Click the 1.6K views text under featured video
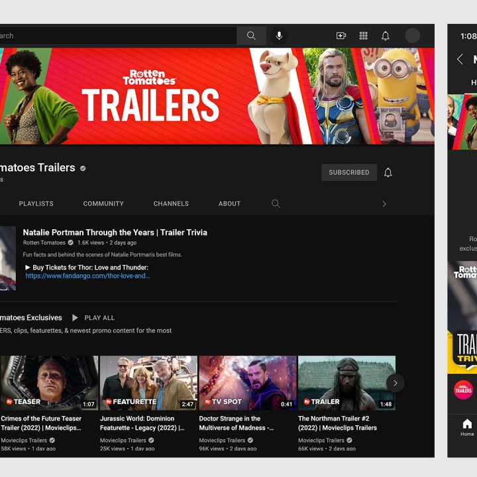 pyautogui.click(x=91, y=242)
